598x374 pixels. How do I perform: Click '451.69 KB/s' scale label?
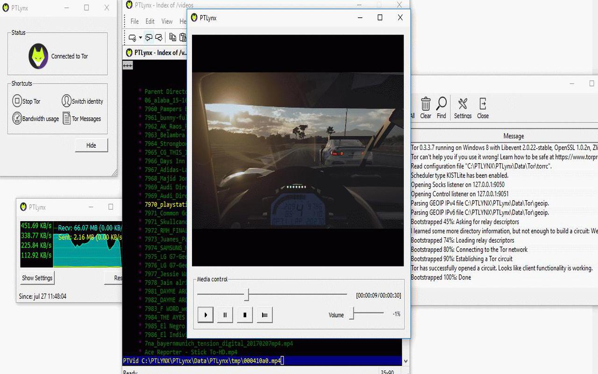click(x=36, y=226)
